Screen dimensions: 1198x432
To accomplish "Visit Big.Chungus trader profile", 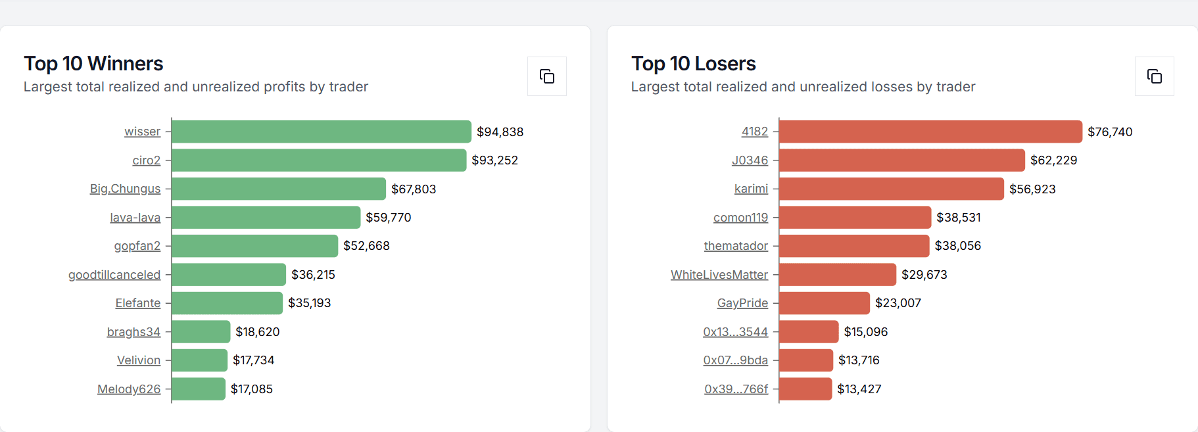I will click(x=125, y=189).
